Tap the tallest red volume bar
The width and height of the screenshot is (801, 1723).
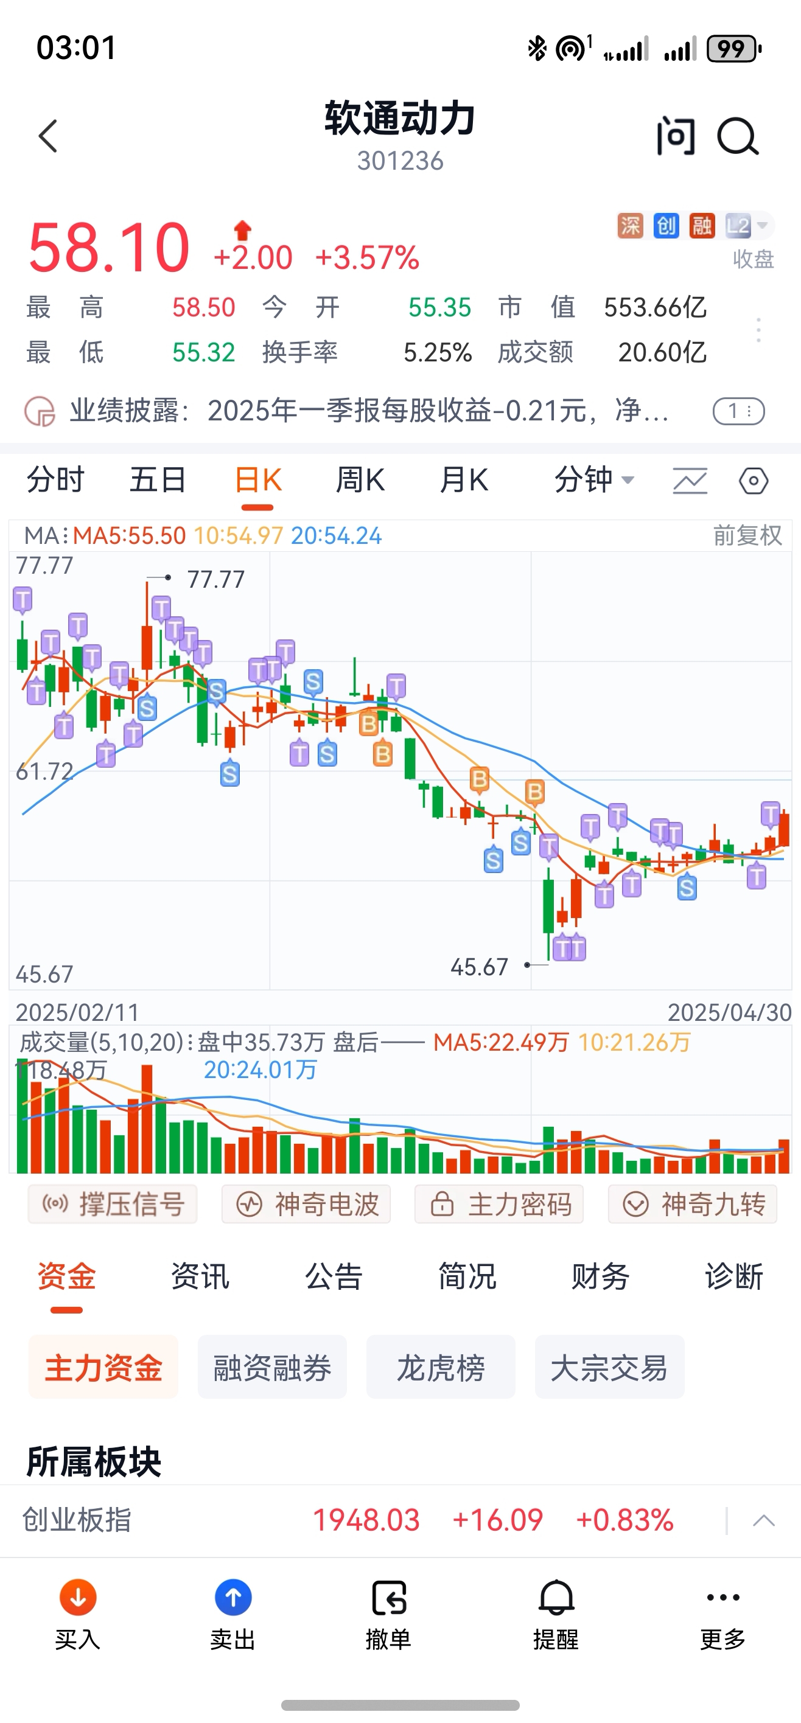tap(147, 1119)
